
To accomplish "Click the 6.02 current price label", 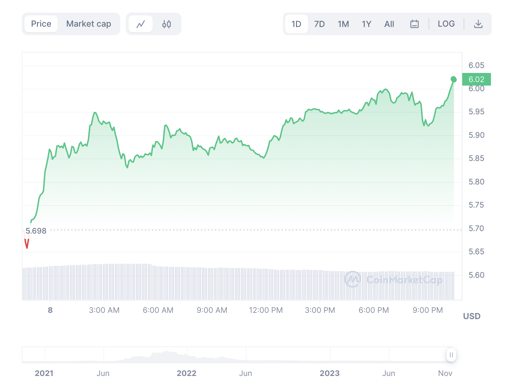I will pyautogui.click(x=476, y=79).
